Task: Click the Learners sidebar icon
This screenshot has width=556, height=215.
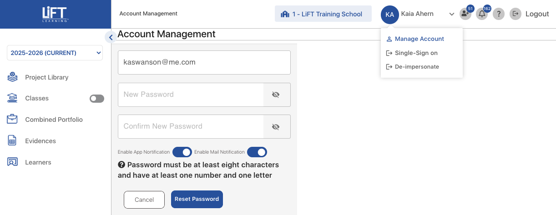Action: tap(12, 162)
